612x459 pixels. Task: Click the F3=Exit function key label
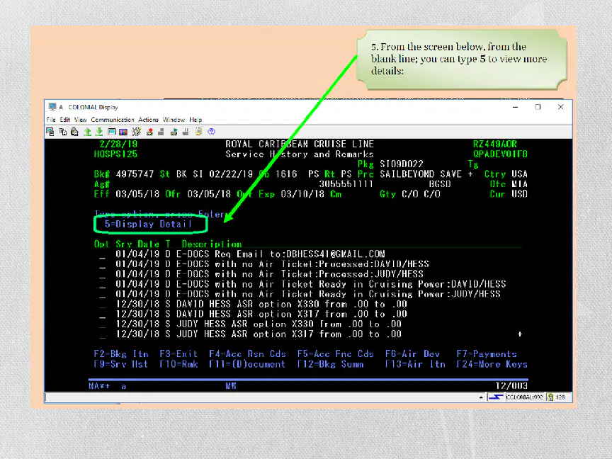178,354
